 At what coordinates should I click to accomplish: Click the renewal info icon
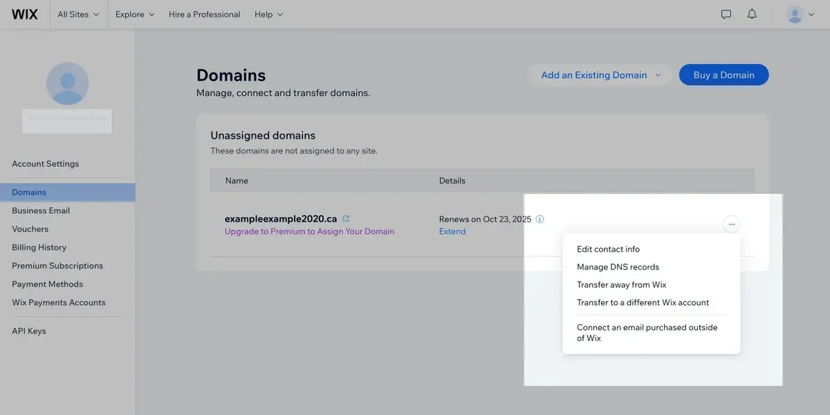[x=540, y=219]
